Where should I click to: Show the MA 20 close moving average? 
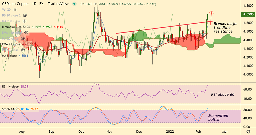click(x=23, y=39)
